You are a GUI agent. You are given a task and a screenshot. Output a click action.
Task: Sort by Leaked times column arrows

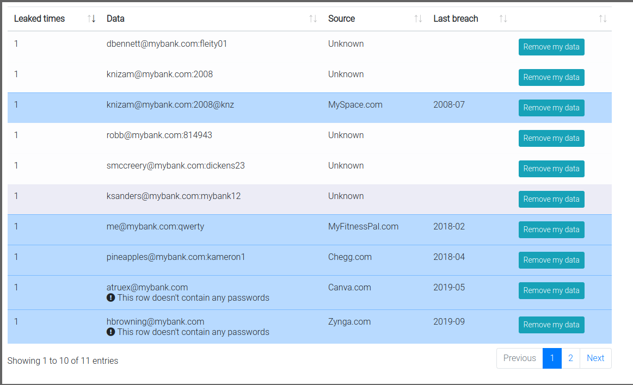tap(91, 18)
